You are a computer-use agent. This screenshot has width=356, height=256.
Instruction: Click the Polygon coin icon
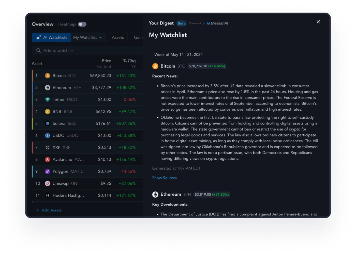click(x=48, y=172)
